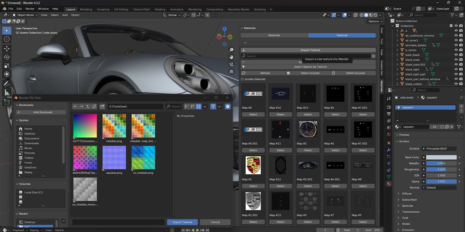Enable the snapping magnet in the viewport header
This screenshot has width=465, height=232.
[194, 15]
